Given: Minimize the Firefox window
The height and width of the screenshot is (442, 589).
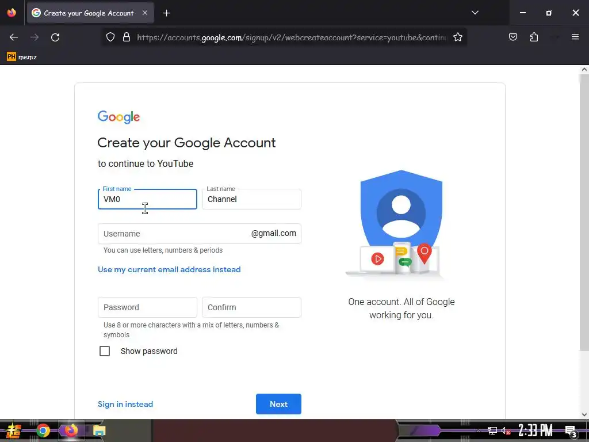Looking at the screenshot, I should 522,13.
